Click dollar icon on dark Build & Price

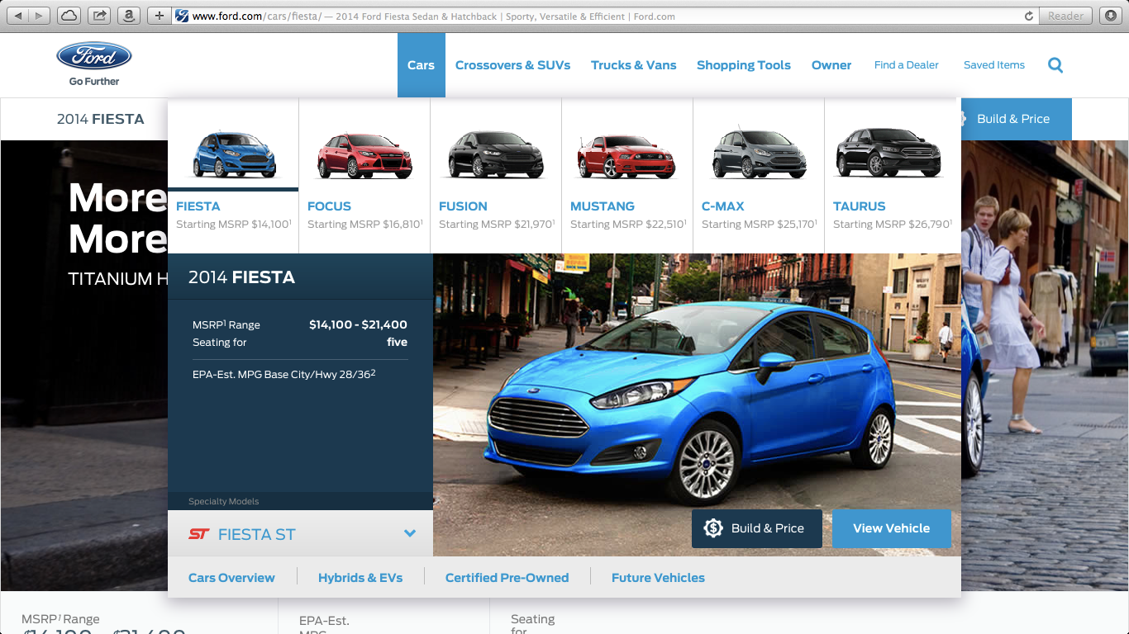tap(713, 528)
